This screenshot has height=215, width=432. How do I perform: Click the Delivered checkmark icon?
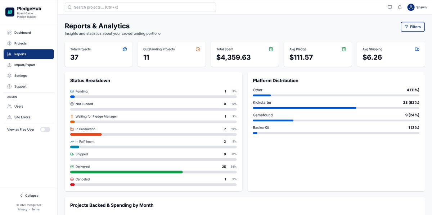tap(72, 167)
